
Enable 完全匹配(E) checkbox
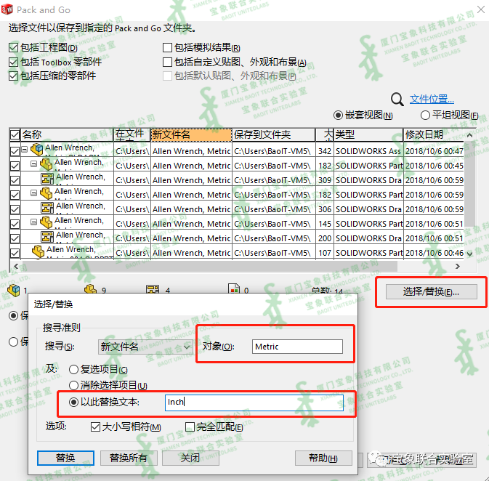(190, 427)
